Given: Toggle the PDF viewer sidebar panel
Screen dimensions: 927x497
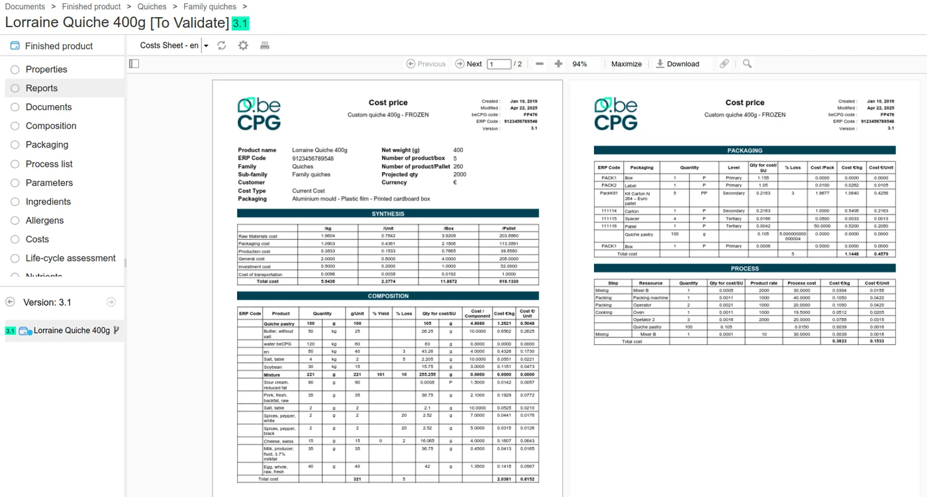Looking at the screenshot, I should pos(134,64).
